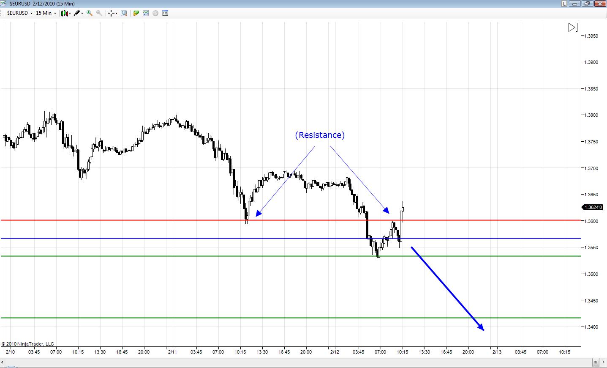The image size is (607, 368).
Task: Click the grayed strategies round icon
Action: (x=155, y=13)
